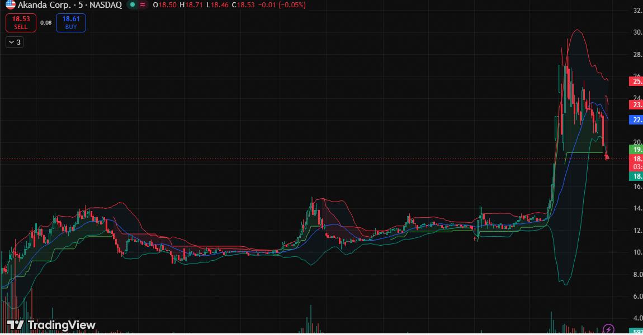
Task: Click the red 25. price scale label
Action: [636, 81]
